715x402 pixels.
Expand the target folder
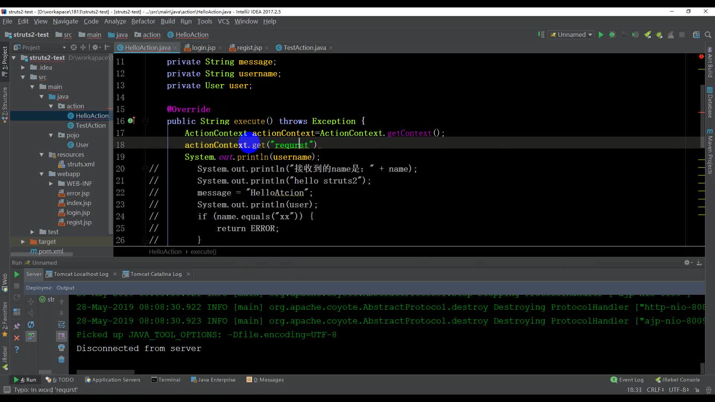click(23, 242)
